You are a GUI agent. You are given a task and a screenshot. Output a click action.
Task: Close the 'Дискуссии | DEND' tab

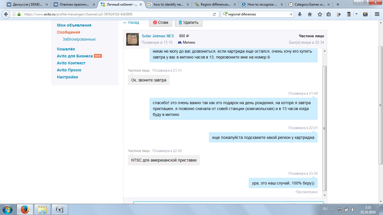tap(47, 4)
